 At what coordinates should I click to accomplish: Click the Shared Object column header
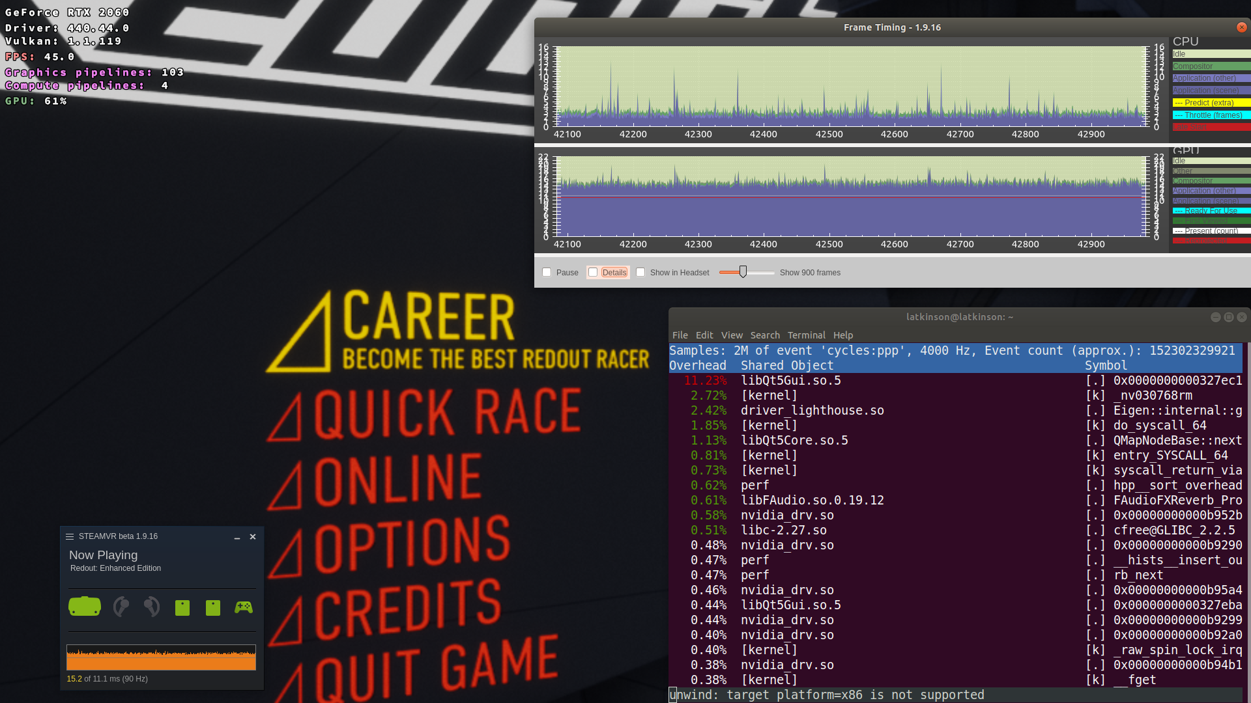[787, 366]
